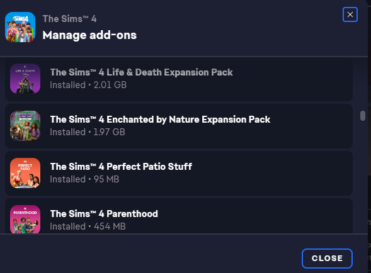Click the 'Installed • 1.97 GB' status text

tap(88, 132)
